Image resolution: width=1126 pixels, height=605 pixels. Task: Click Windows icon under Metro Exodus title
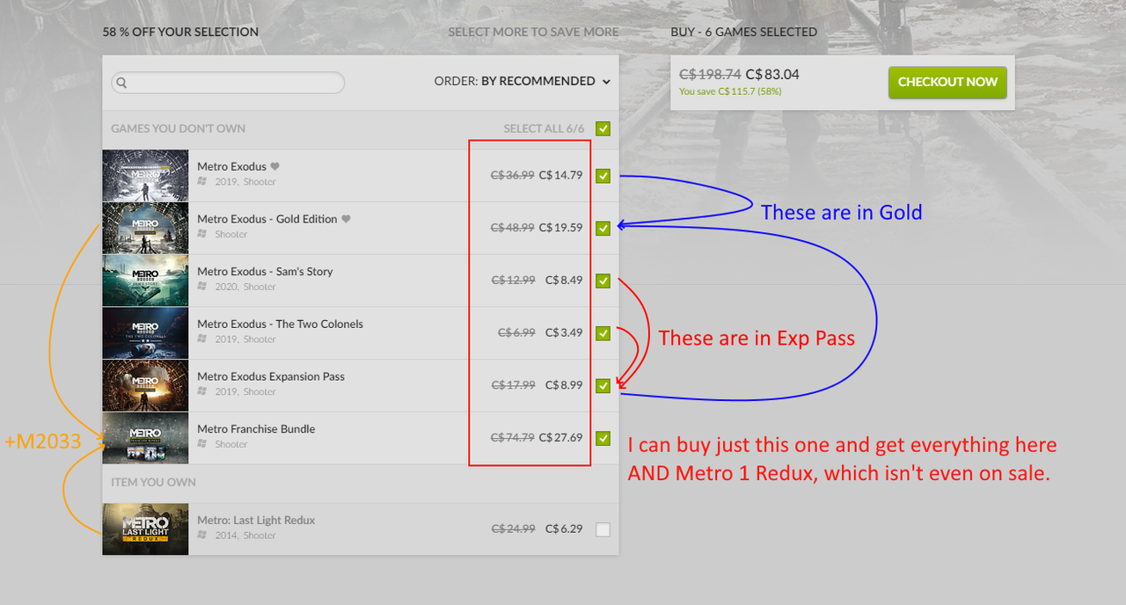point(202,181)
